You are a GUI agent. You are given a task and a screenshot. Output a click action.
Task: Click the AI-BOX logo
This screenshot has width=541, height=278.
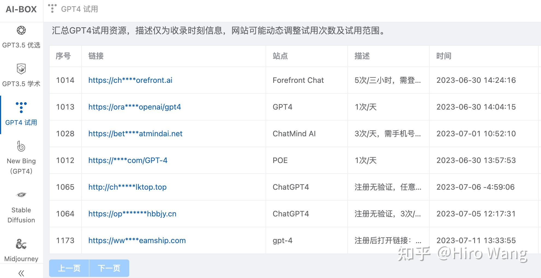tap(21, 9)
